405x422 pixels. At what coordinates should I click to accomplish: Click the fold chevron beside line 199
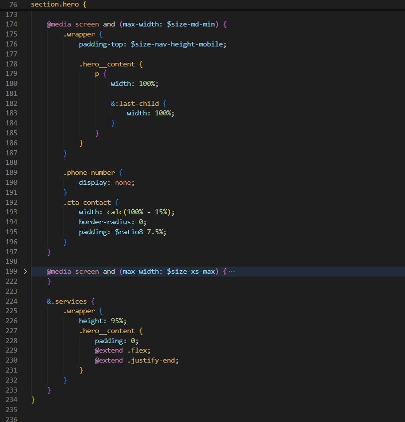point(25,271)
